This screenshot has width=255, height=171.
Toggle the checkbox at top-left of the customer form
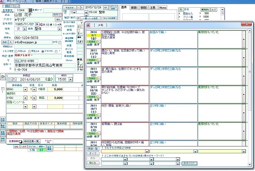pos(4,6)
